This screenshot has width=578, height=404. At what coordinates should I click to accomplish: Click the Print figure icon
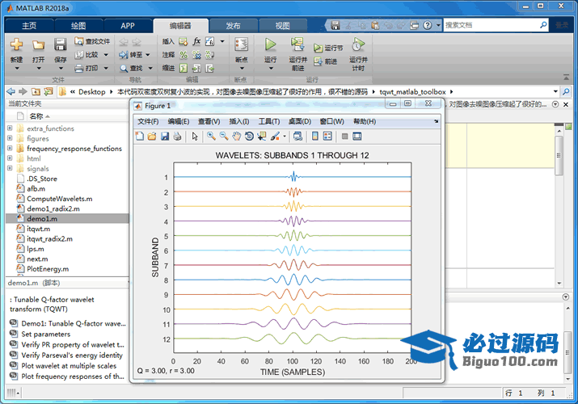click(x=177, y=137)
